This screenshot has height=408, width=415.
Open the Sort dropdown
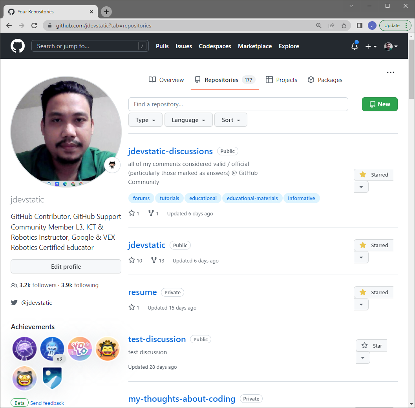tap(230, 120)
